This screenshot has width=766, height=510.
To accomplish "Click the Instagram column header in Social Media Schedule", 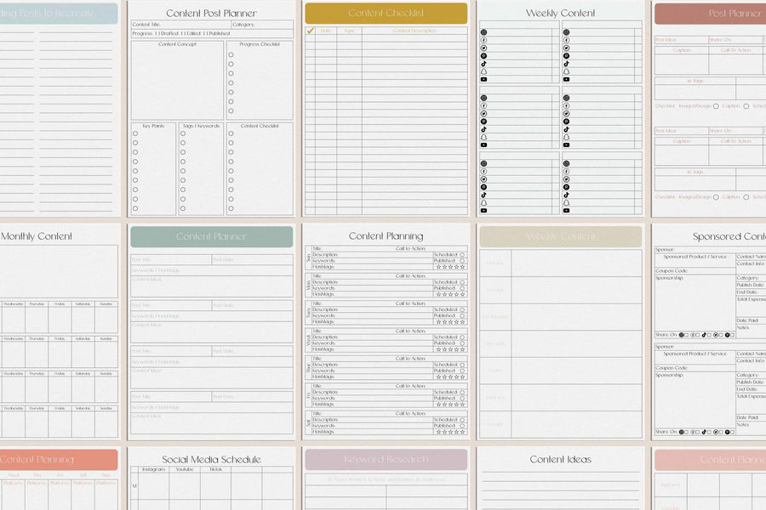I will pyautogui.click(x=154, y=469).
